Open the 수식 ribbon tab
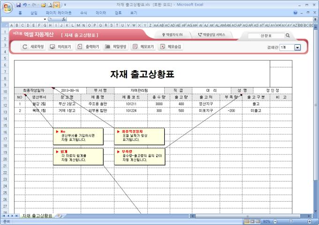Image resolution: width=319 pixels, height=225 pixels. pyautogui.click(x=84, y=13)
